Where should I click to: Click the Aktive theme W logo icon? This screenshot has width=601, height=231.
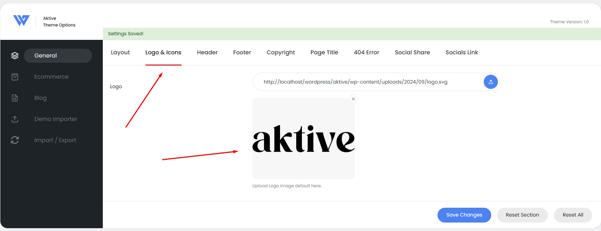[x=21, y=21]
